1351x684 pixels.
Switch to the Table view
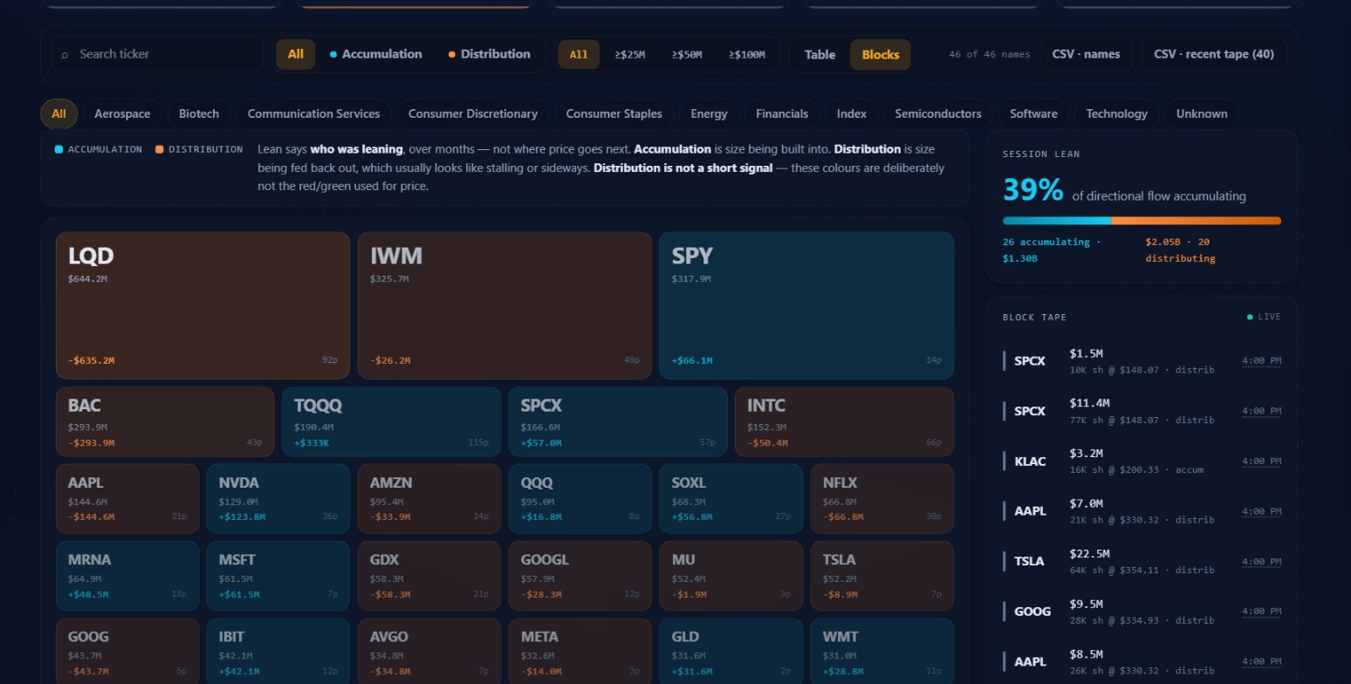(x=820, y=54)
